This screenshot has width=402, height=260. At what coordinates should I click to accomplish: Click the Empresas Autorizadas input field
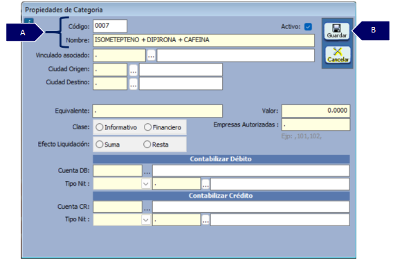[x=316, y=124]
